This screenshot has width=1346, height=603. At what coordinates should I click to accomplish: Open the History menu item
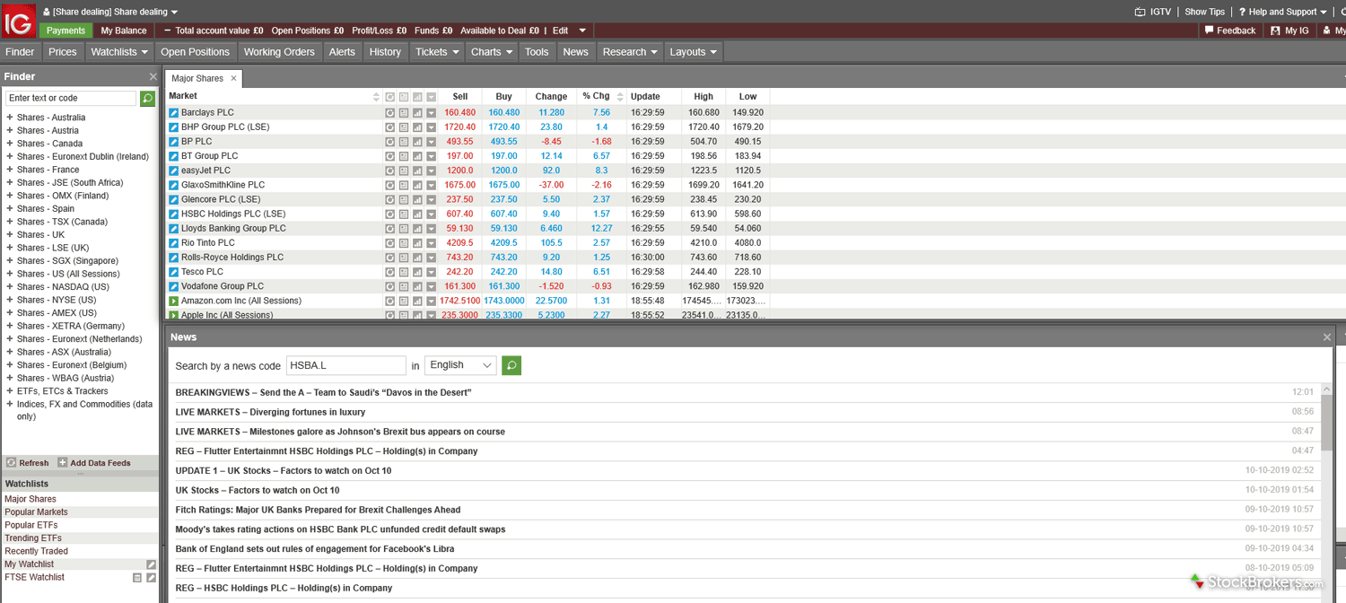385,52
